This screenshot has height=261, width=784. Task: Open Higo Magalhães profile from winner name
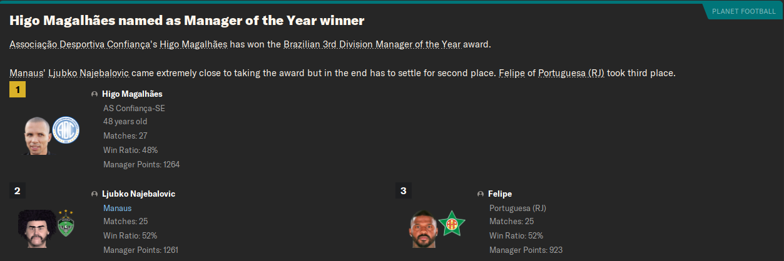point(132,94)
